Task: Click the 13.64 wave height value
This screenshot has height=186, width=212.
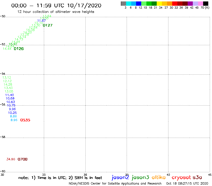Action: coord(47,16)
